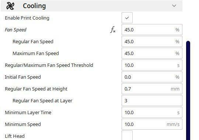Viewport: 199px width, 140px height.
Task: Click Regular Fan Speed at Height field
Action: tap(152, 89)
